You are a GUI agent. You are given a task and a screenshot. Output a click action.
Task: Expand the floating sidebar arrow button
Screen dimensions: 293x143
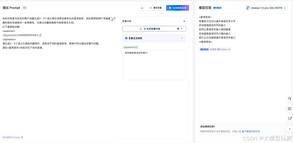[x=290, y=129]
